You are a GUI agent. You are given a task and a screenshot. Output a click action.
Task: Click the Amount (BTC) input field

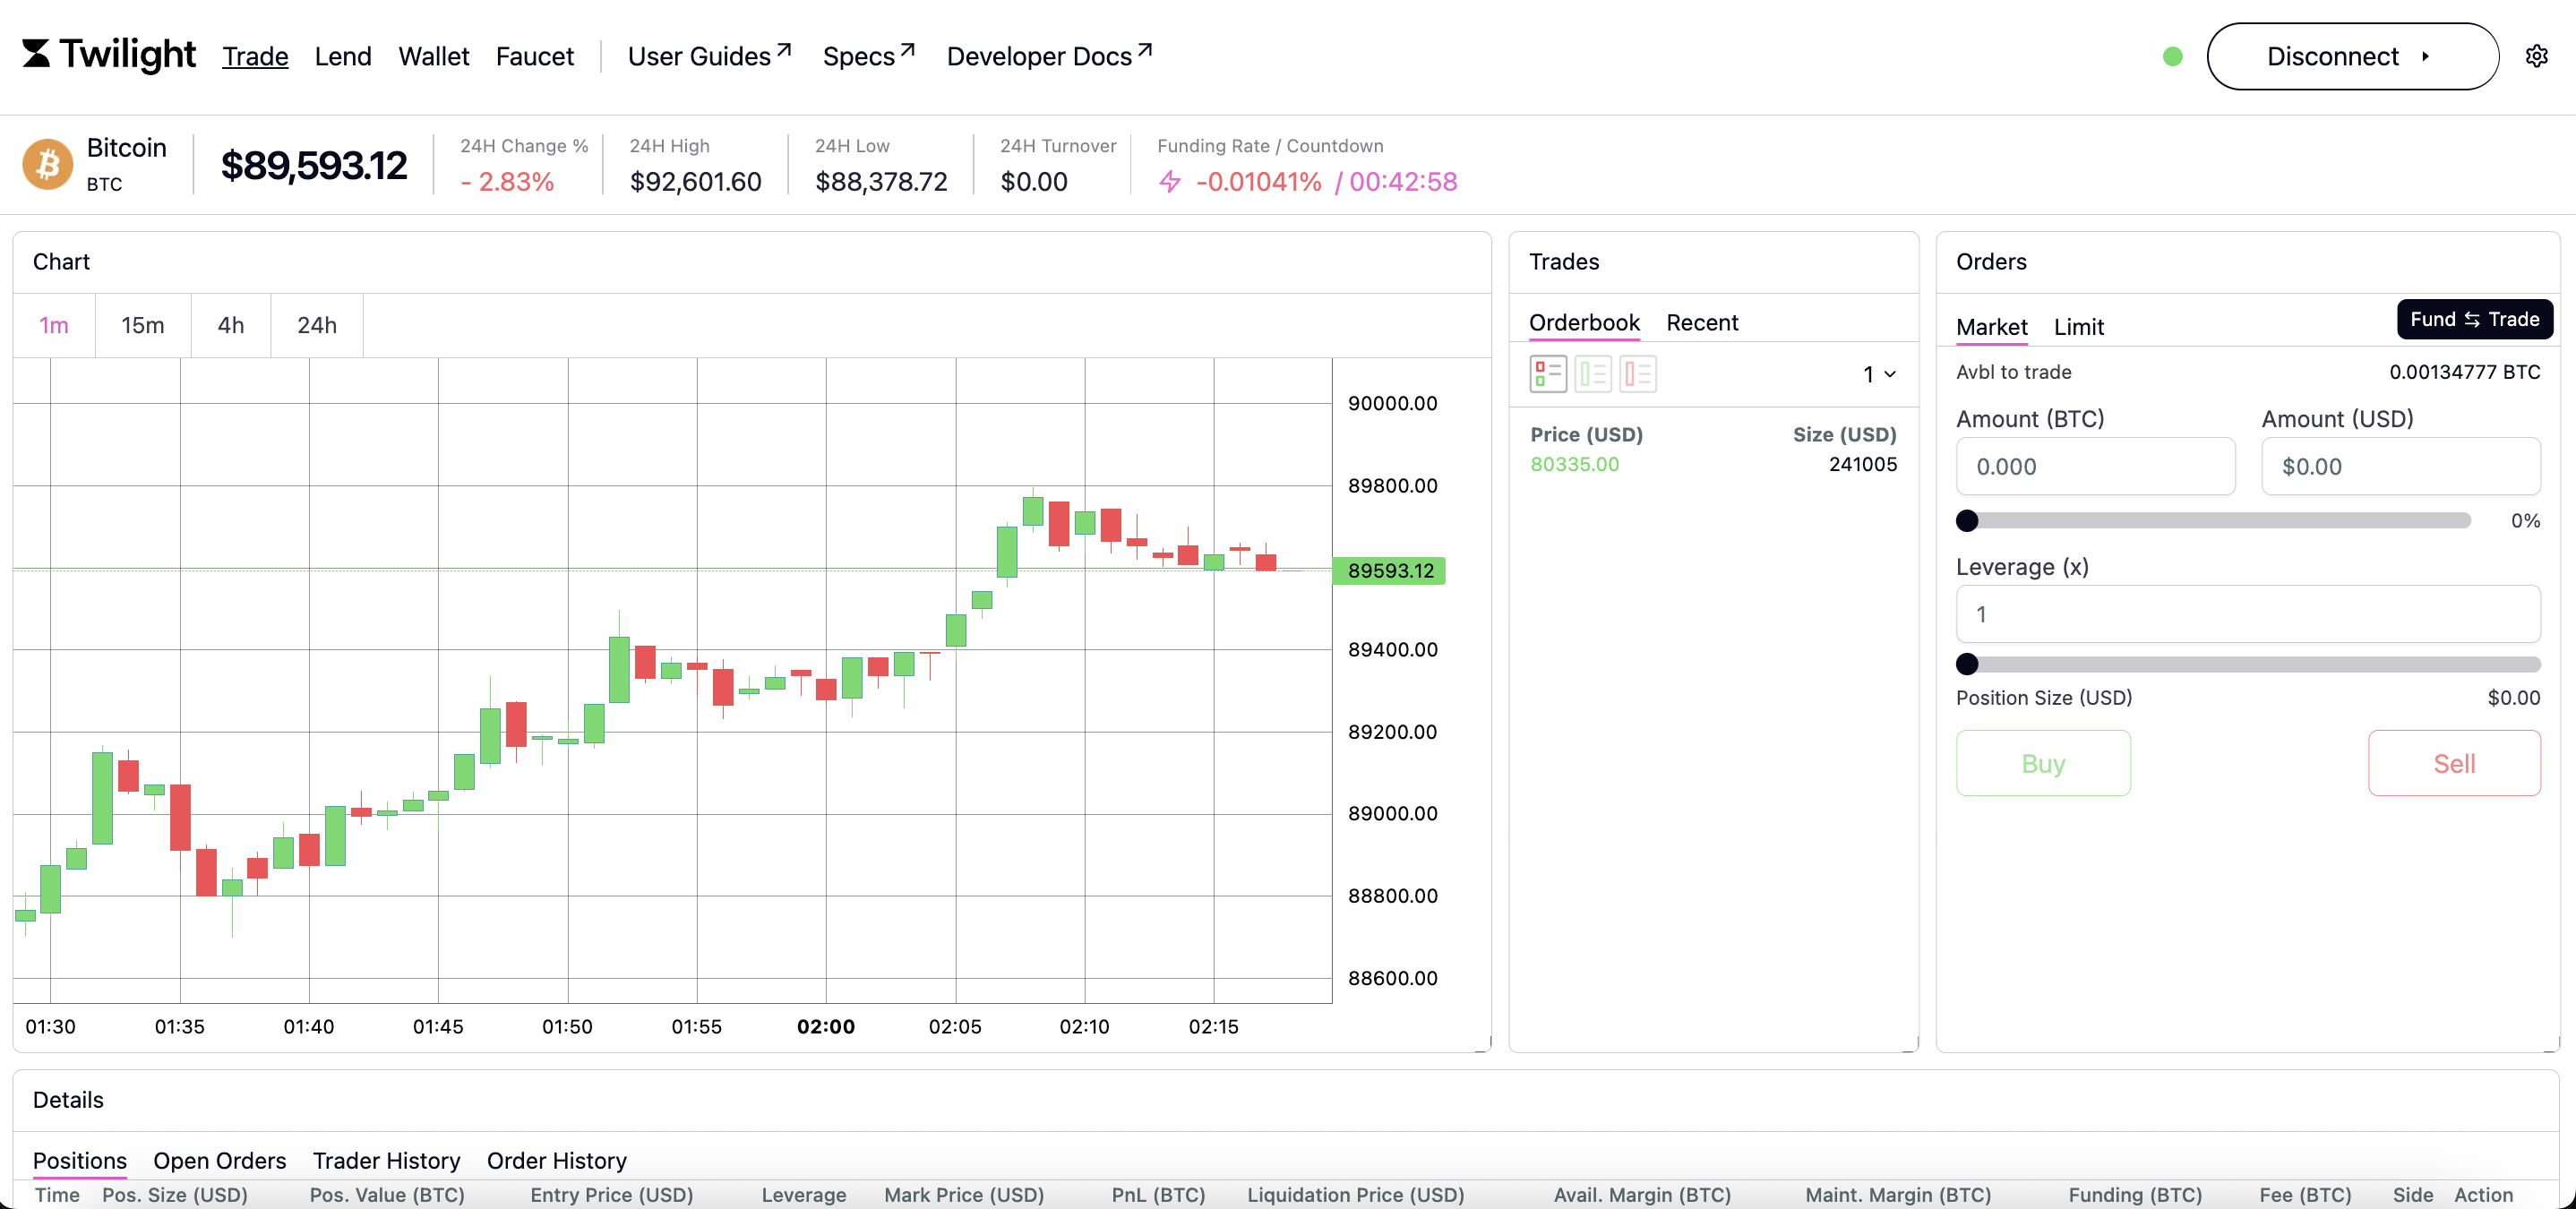pos(2095,466)
